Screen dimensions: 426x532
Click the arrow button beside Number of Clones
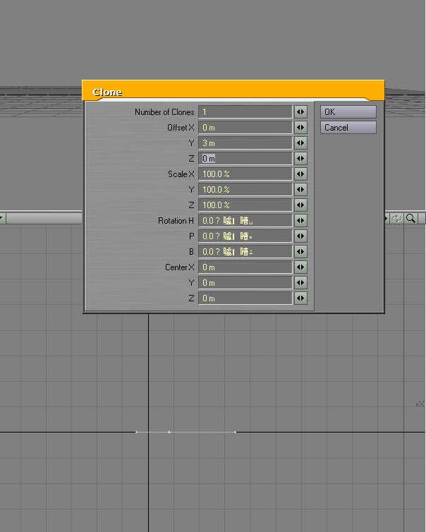pos(301,112)
